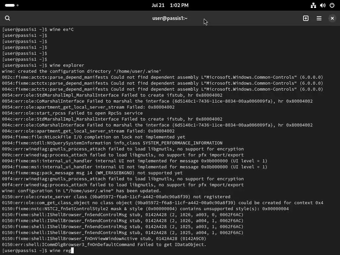Click the 'wine reg' prompt line

click(38, 251)
